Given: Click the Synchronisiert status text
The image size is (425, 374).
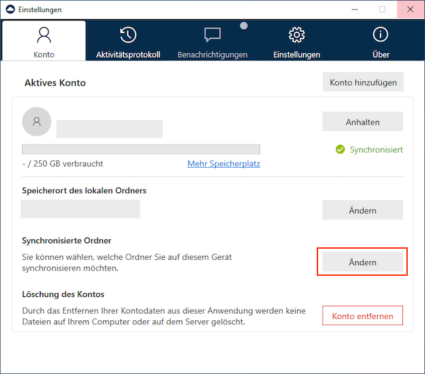Looking at the screenshot, I should (377, 150).
